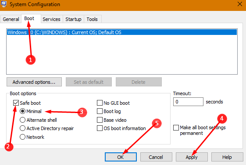The width and height of the screenshot is (246, 165).
Task: Select the Network safe boot option
Action: coord(23,137)
